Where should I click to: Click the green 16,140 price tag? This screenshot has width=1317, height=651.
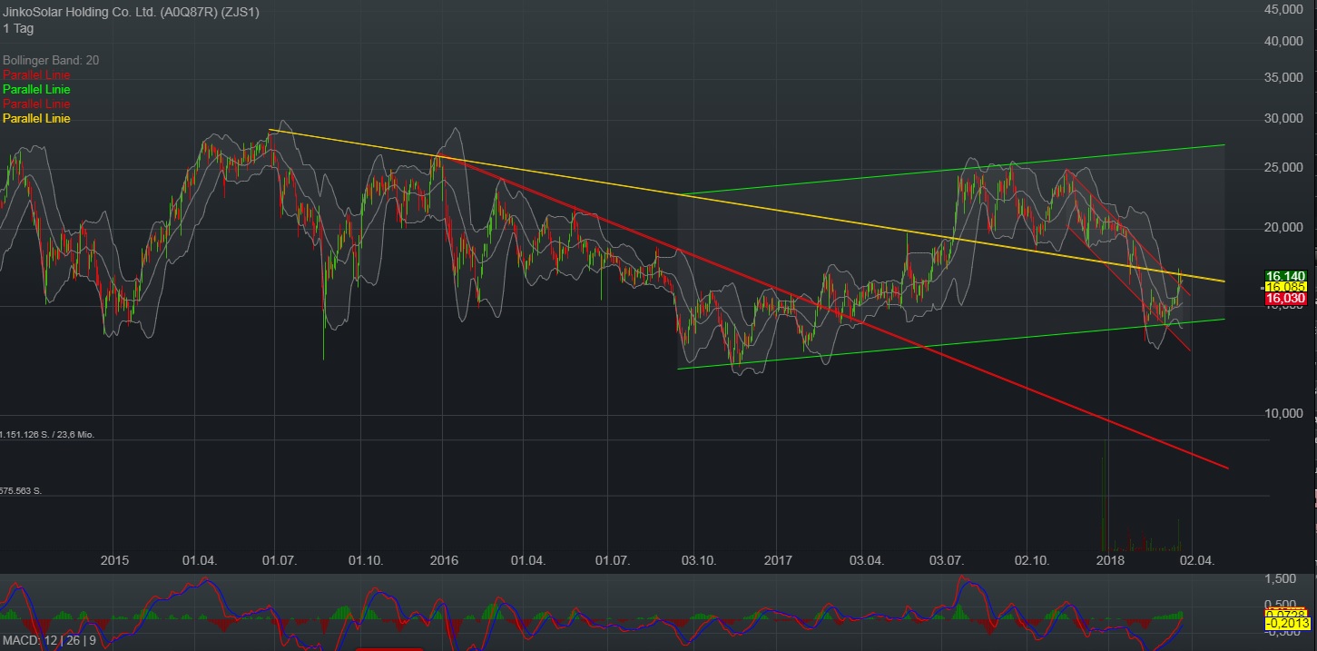[x=1288, y=275]
